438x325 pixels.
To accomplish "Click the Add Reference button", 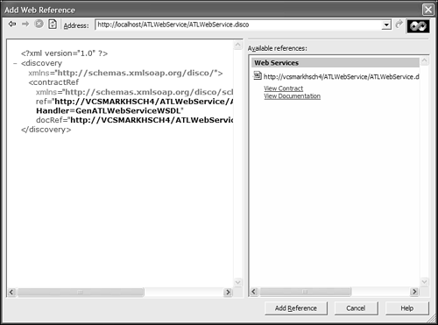I will coord(296,308).
